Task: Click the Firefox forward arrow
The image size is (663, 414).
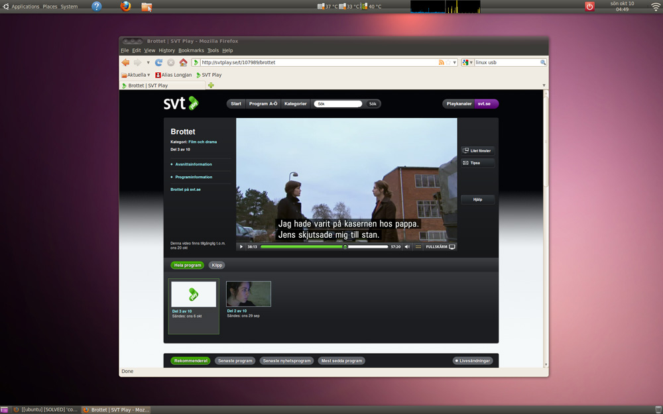Action: (137, 62)
